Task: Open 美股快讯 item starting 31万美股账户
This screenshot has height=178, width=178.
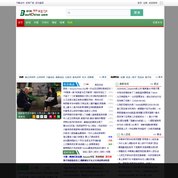Action: coord(139,97)
